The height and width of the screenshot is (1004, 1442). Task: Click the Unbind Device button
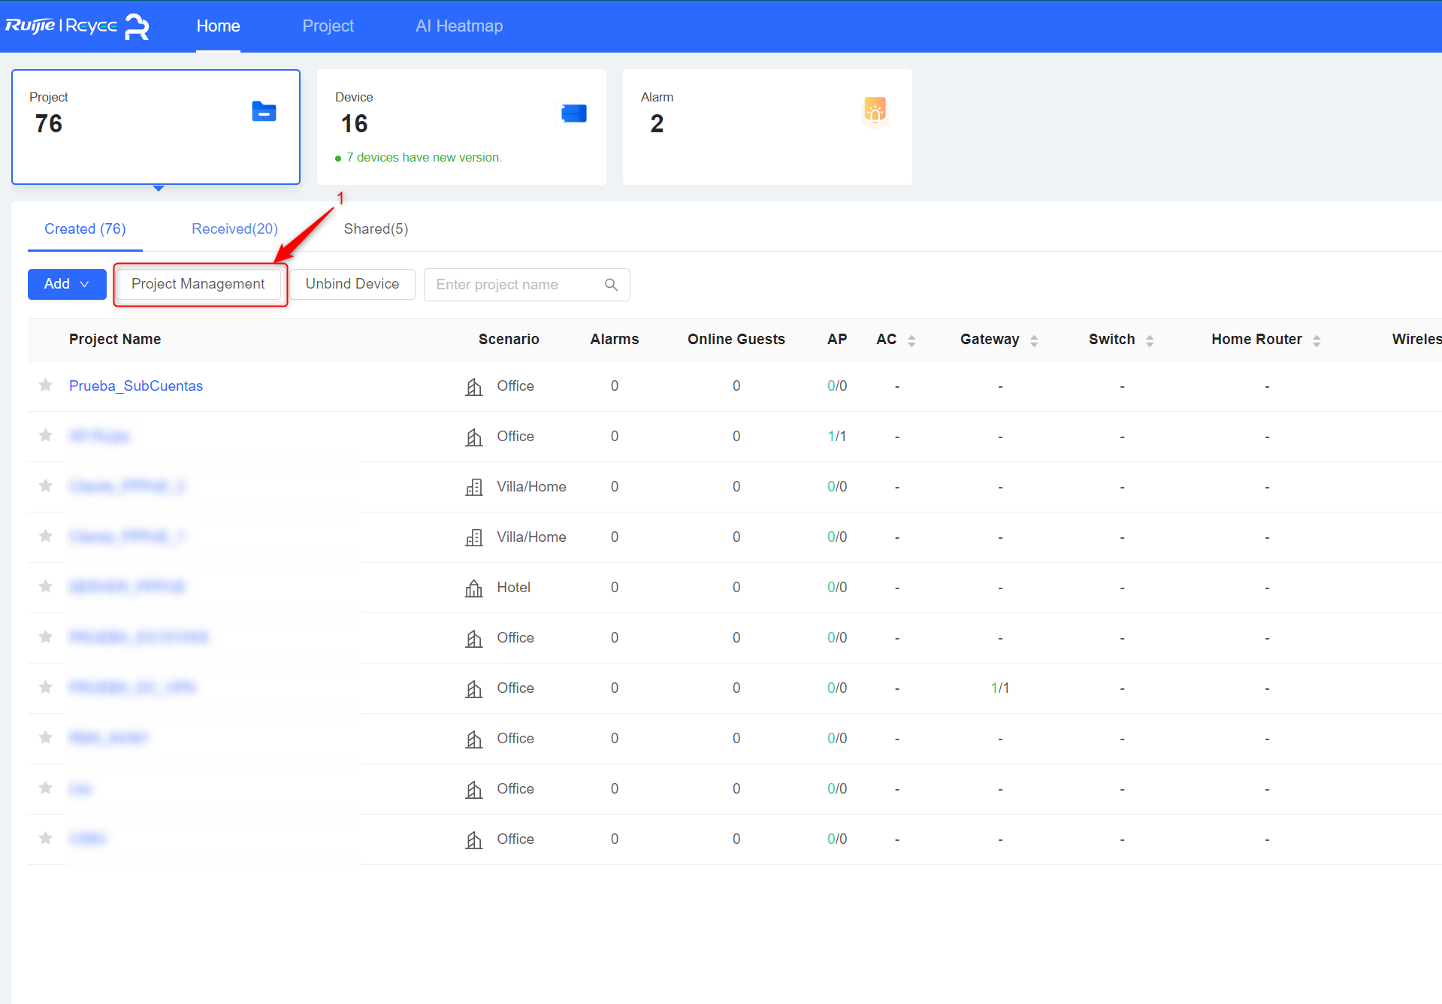pos(352,284)
